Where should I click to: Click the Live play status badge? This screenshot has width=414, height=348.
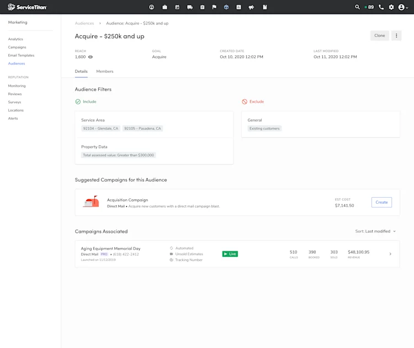click(230, 254)
